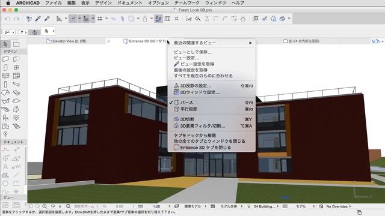Choose ビューとして保存... from context menu
The height and width of the screenshot is (216, 385).
pyautogui.click(x=211, y=52)
